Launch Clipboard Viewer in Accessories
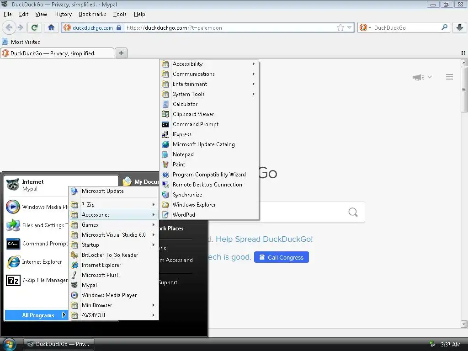The width and height of the screenshot is (468, 351). pos(209,114)
